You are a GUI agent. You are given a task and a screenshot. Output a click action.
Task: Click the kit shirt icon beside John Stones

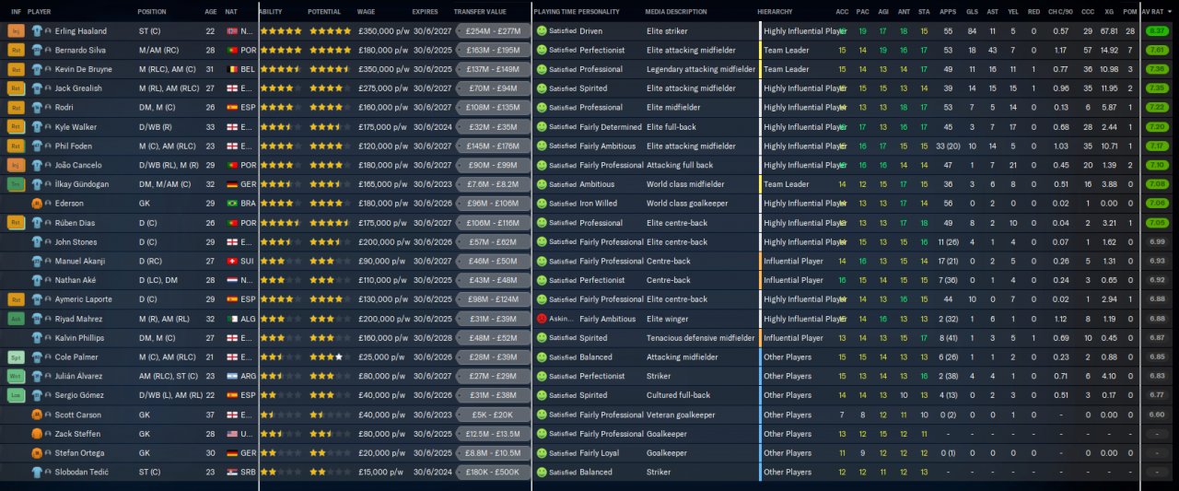click(37, 242)
